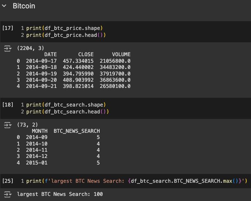Open output options icon for df_btc_price output
The height and width of the screenshot is (201, 251).
8,48
